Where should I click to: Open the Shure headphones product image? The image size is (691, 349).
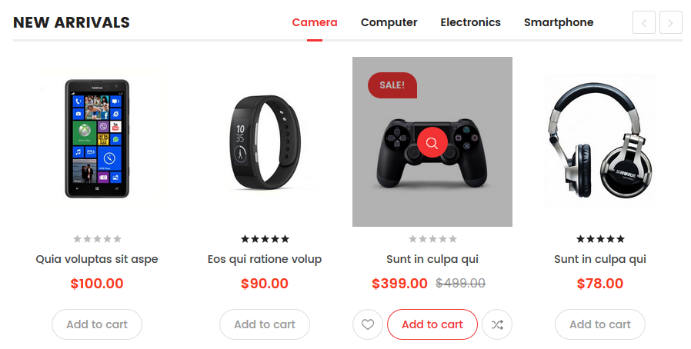[x=600, y=141]
